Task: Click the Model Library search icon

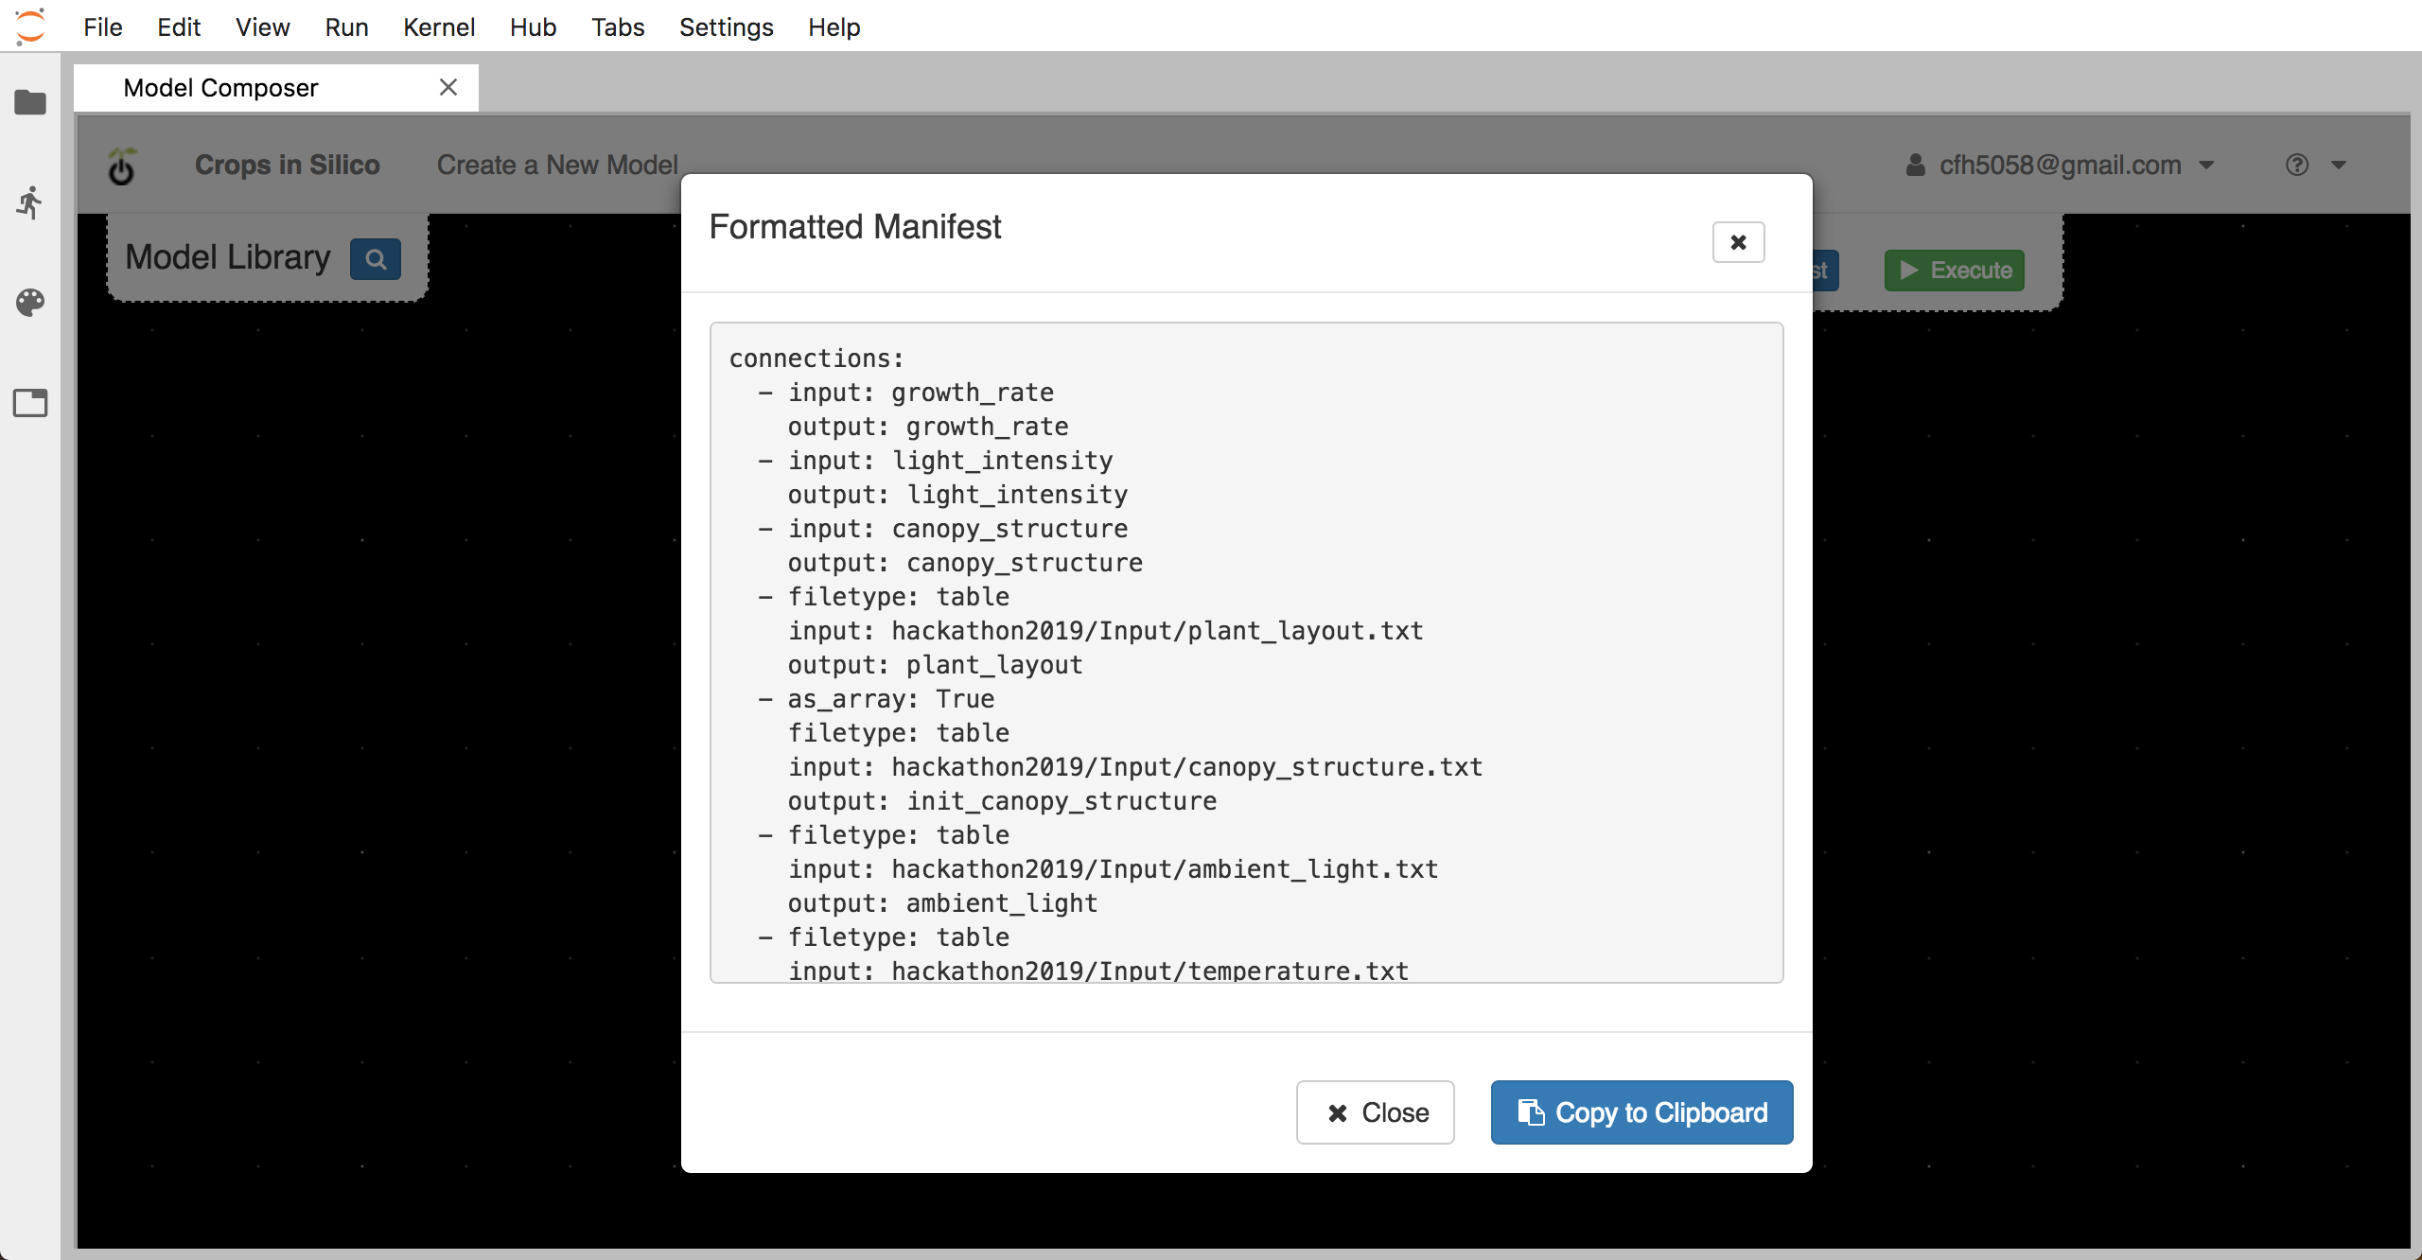Action: (375, 256)
